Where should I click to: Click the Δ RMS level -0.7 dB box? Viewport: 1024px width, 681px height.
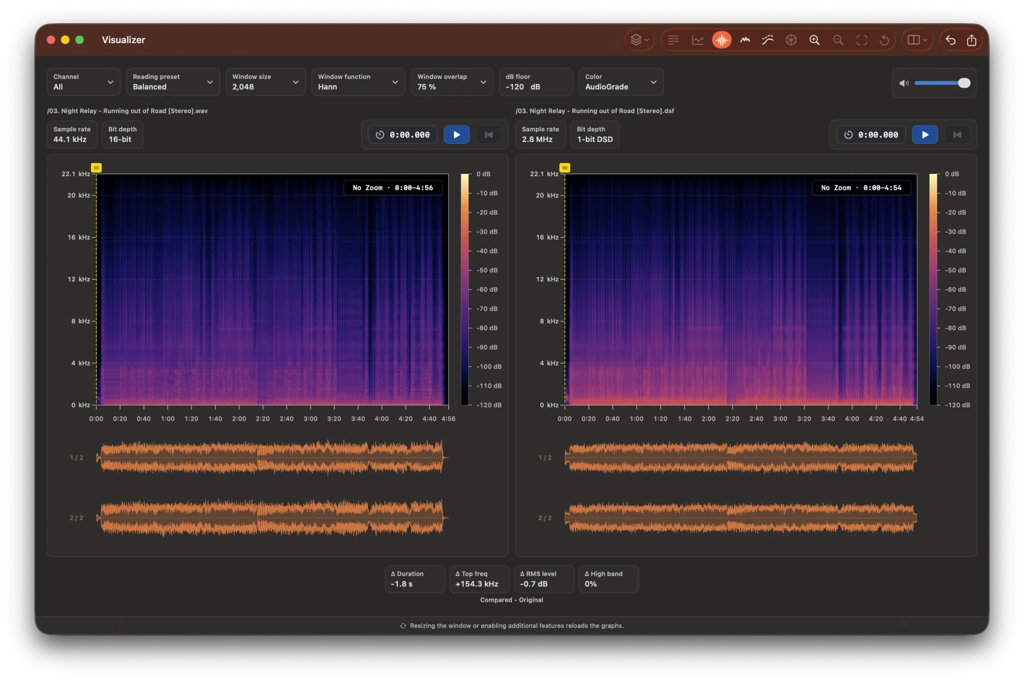[x=544, y=579]
